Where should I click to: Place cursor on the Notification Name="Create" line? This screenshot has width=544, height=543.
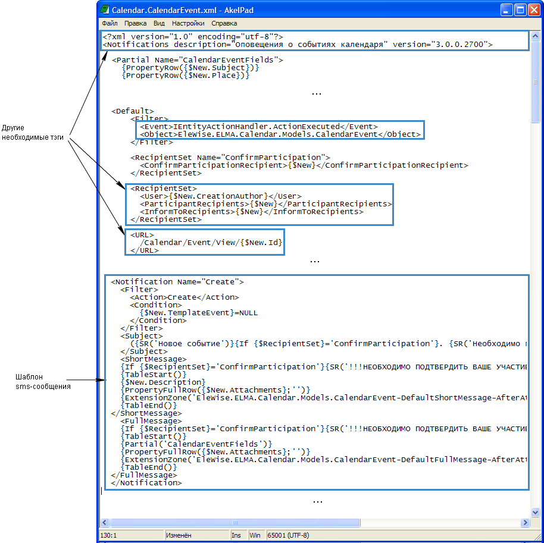pos(177,282)
